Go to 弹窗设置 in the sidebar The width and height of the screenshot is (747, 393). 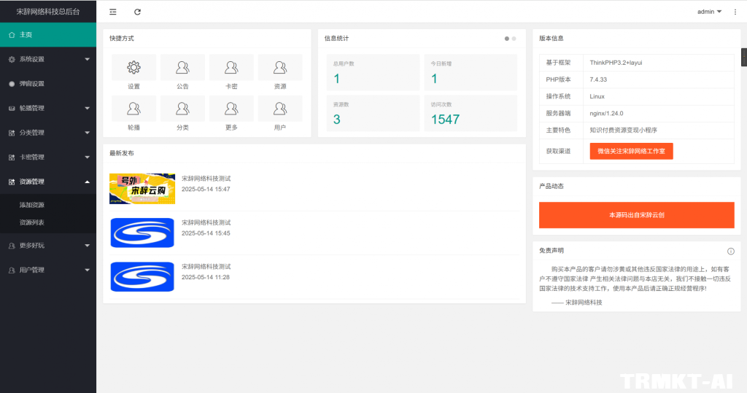(32, 84)
